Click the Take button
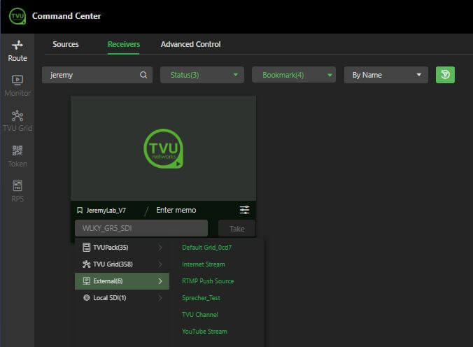 (236, 229)
